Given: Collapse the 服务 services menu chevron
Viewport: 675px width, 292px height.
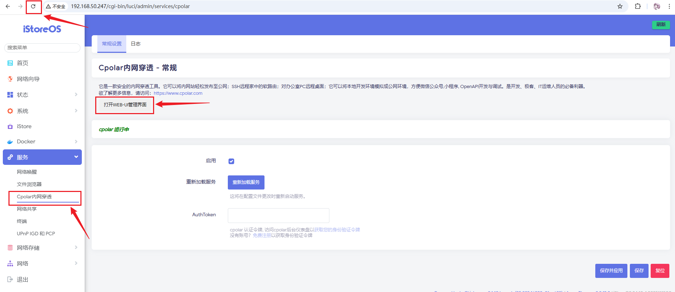Looking at the screenshot, I should (x=76, y=157).
